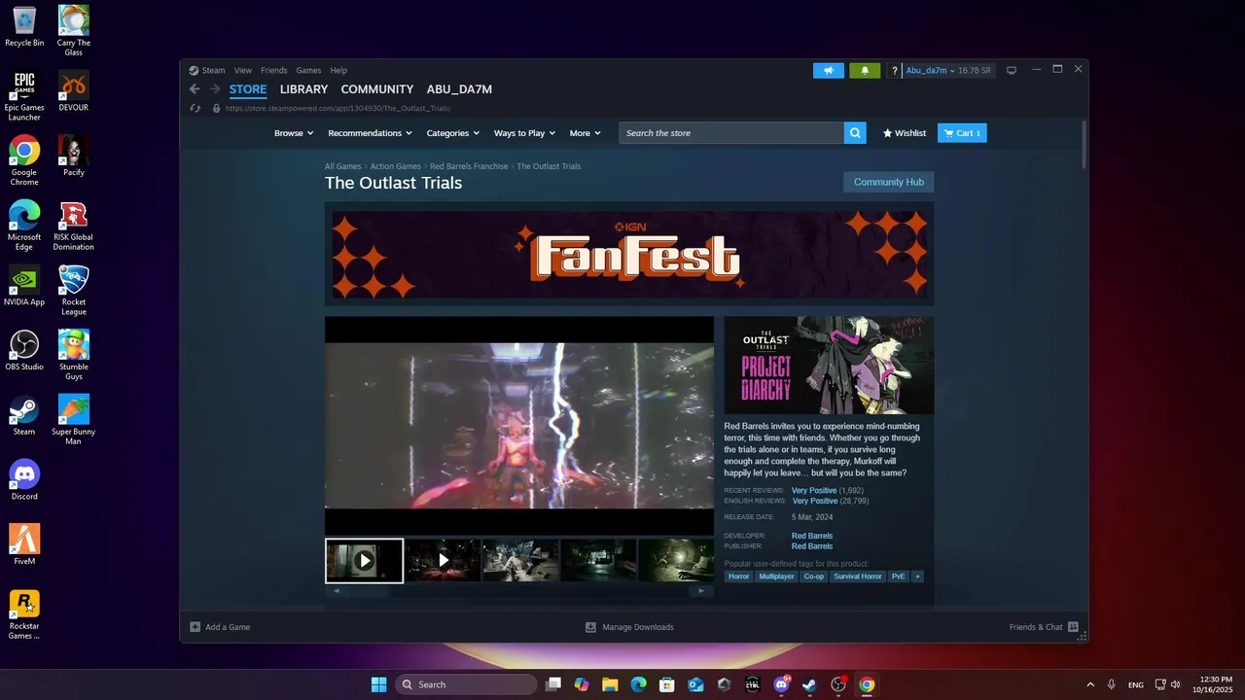Click in the Search the store field
The image size is (1245, 700).
pyautogui.click(x=731, y=133)
